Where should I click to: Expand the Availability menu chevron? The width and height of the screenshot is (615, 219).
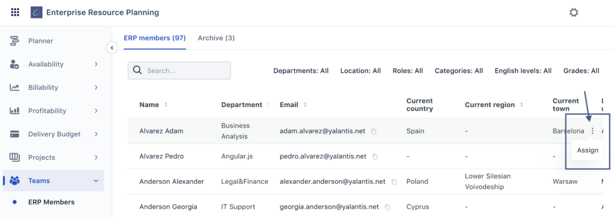(96, 64)
